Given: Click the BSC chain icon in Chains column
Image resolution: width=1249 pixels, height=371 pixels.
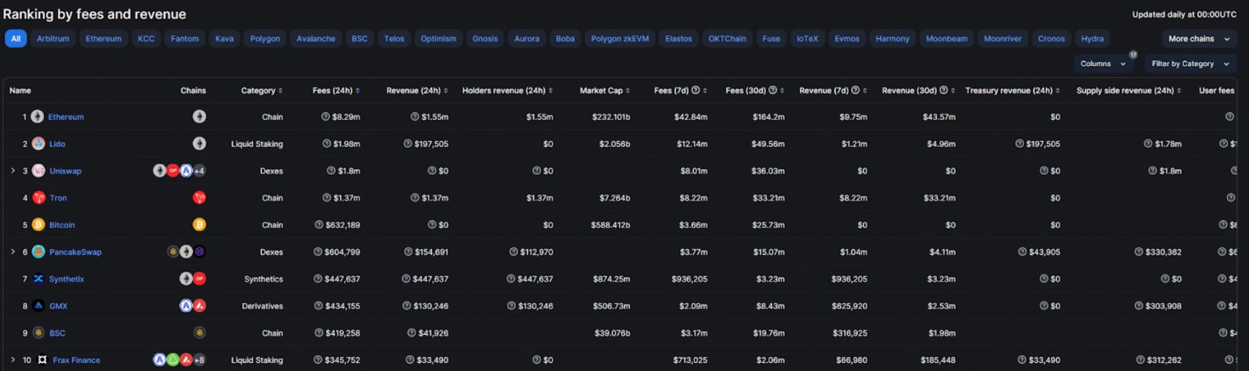Looking at the screenshot, I should coord(199,333).
